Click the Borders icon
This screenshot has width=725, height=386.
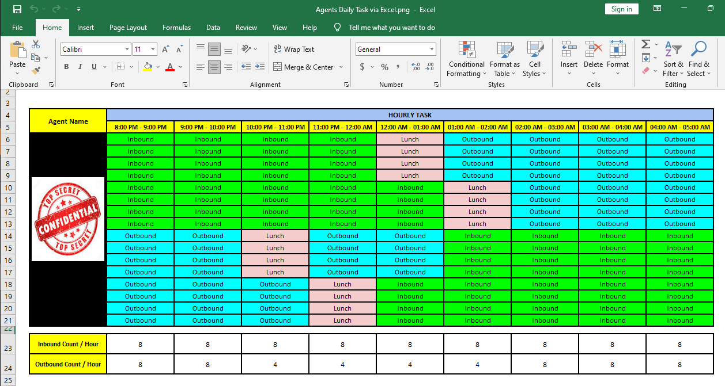119,67
